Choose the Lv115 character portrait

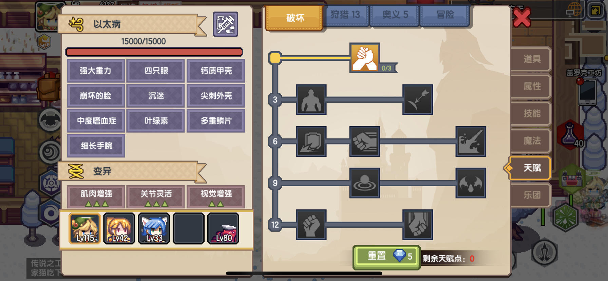(85, 228)
